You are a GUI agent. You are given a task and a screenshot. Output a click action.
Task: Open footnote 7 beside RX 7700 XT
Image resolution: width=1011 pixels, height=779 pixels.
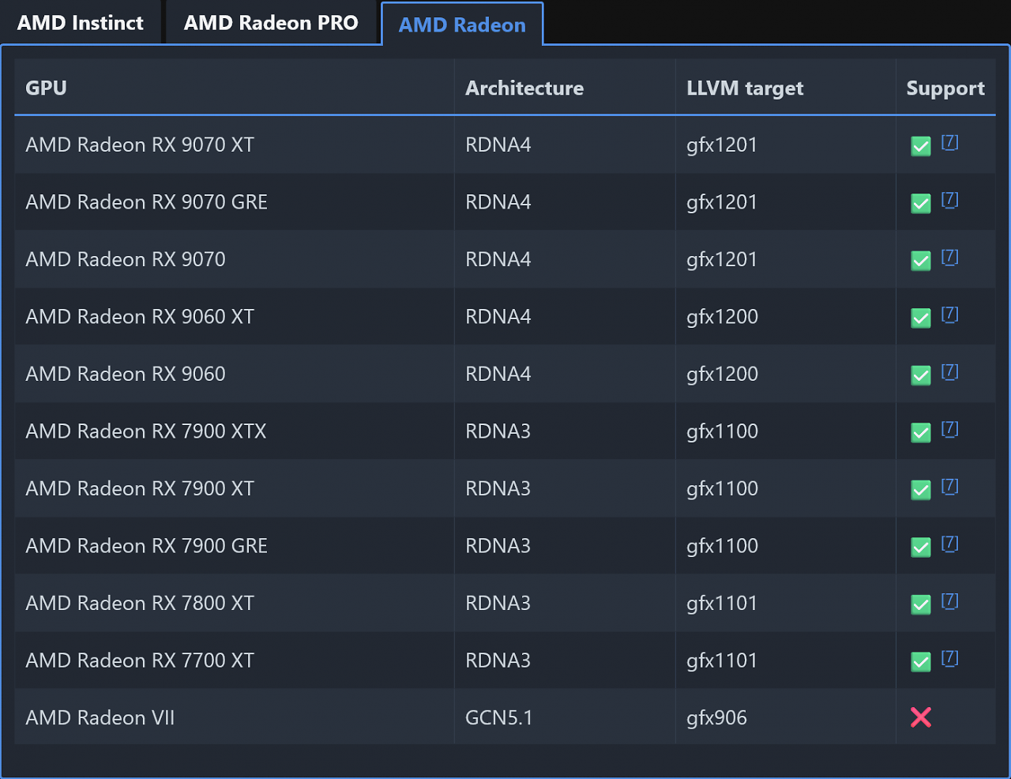[949, 658]
